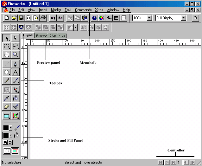Switch to the 4-Up tab

62,36
